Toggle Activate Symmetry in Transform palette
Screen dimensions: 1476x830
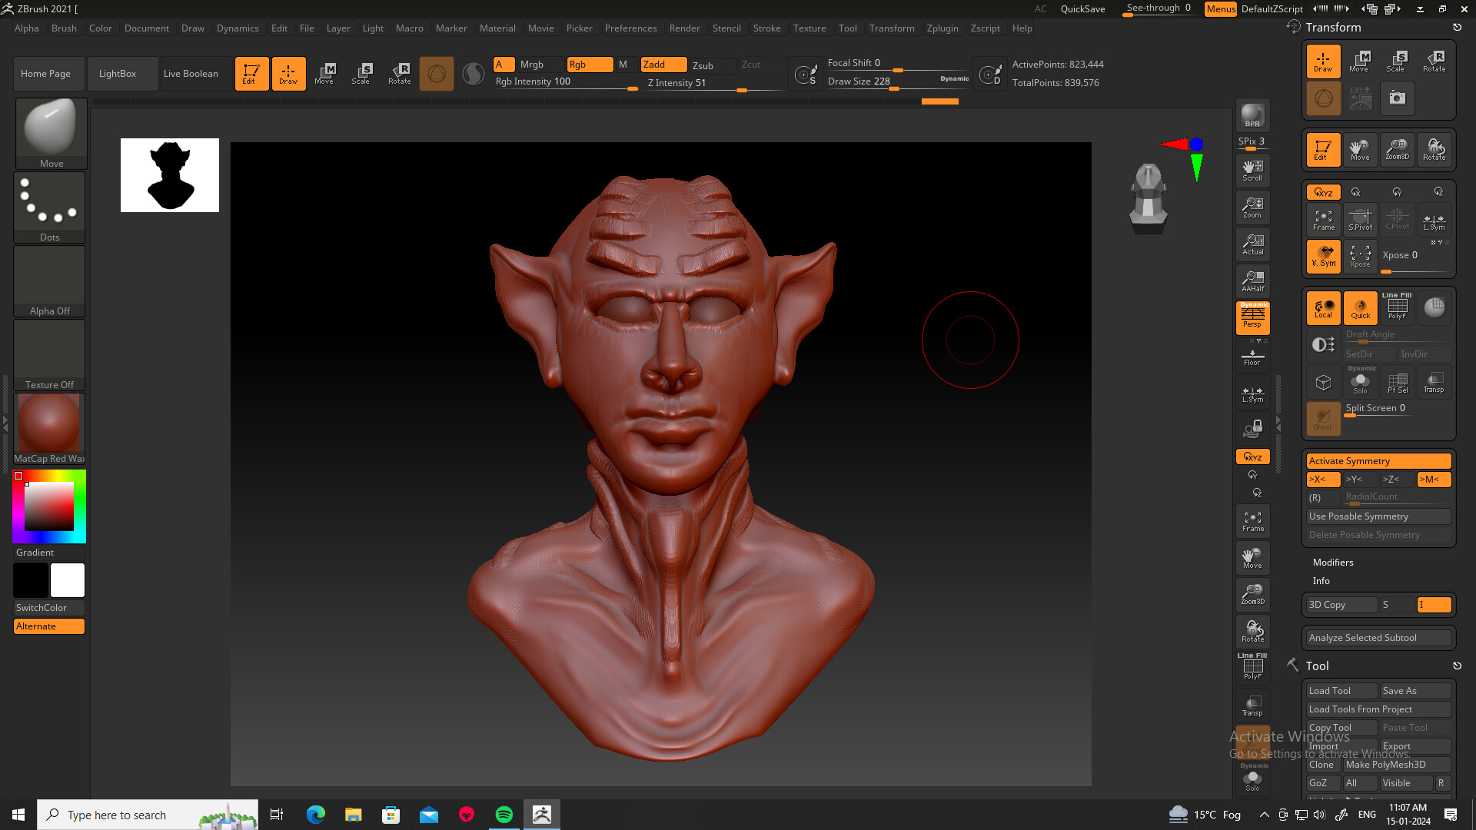[x=1378, y=460]
